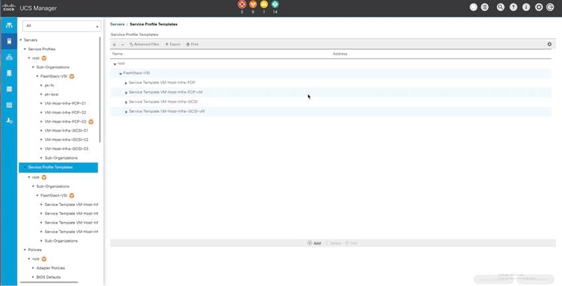Viewport: 562px width, 286px height.
Task: Select VM-Host-Infra-FCP-03 profile
Action: coord(66,122)
